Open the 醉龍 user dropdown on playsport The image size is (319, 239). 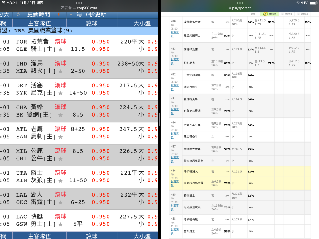pos(254,14)
